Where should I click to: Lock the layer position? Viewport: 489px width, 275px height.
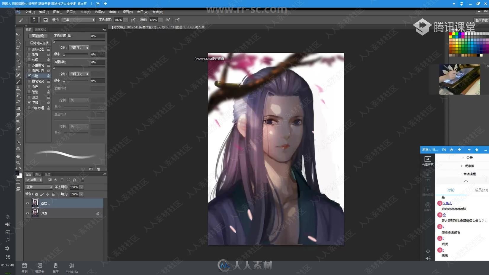pos(47,194)
